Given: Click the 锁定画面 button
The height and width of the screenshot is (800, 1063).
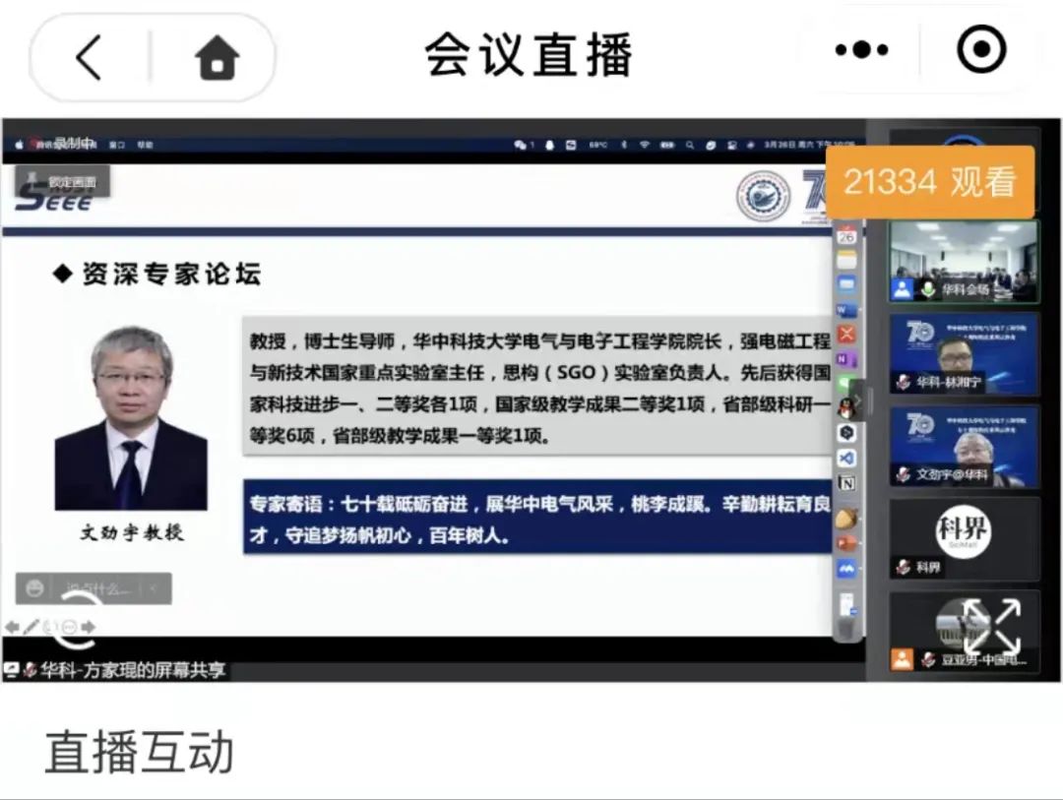Looking at the screenshot, I should pyautogui.click(x=64, y=181).
